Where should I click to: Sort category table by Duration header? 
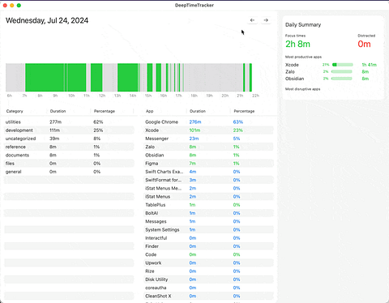tap(58, 111)
